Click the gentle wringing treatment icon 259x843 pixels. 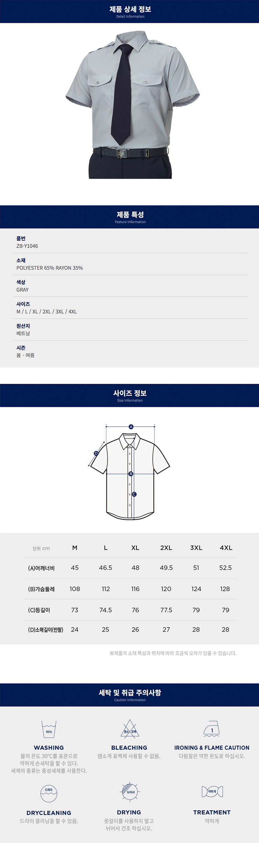[212, 791]
